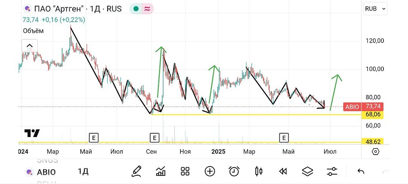Select the Объём volume indicator label

coord(33,31)
